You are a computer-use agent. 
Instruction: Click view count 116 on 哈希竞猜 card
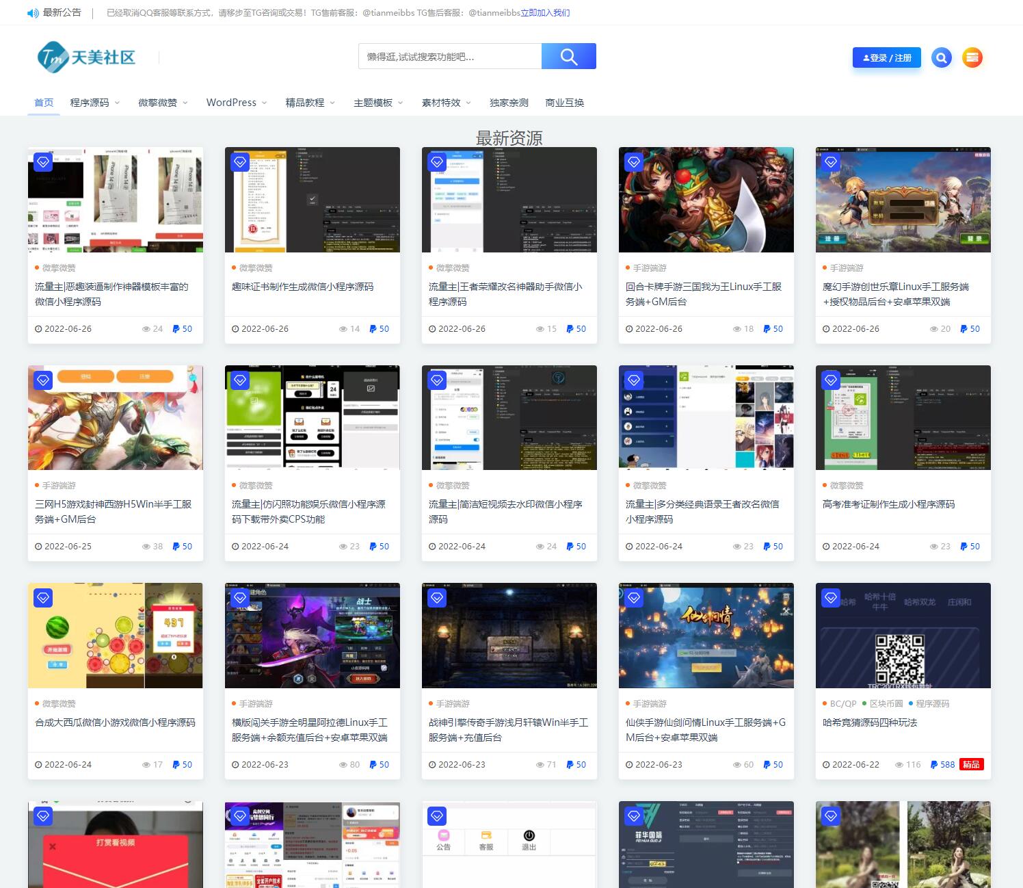[914, 765]
